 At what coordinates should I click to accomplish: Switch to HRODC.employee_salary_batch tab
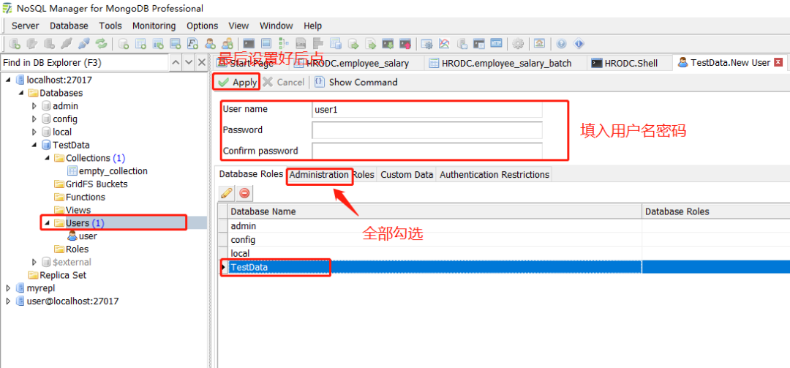(x=506, y=63)
